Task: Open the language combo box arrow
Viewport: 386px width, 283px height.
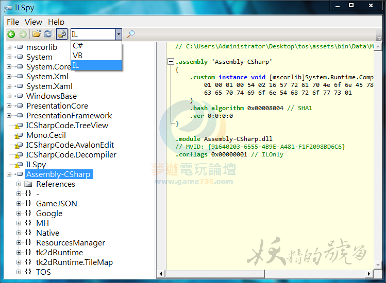Action: 119,34
